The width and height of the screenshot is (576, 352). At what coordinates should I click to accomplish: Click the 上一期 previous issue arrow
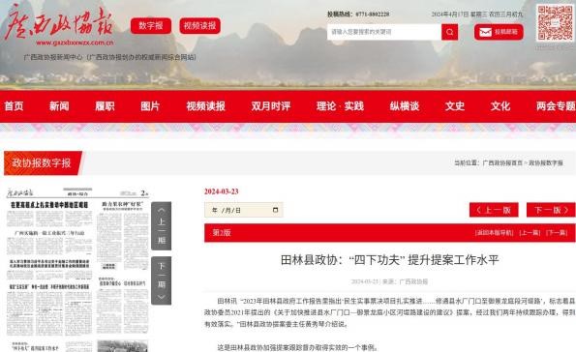click(x=162, y=225)
